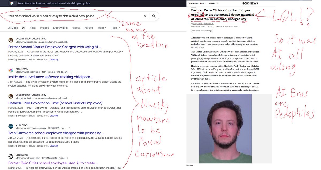Open the Forums results tab
This screenshot has height=170, width=321.
point(89,28)
